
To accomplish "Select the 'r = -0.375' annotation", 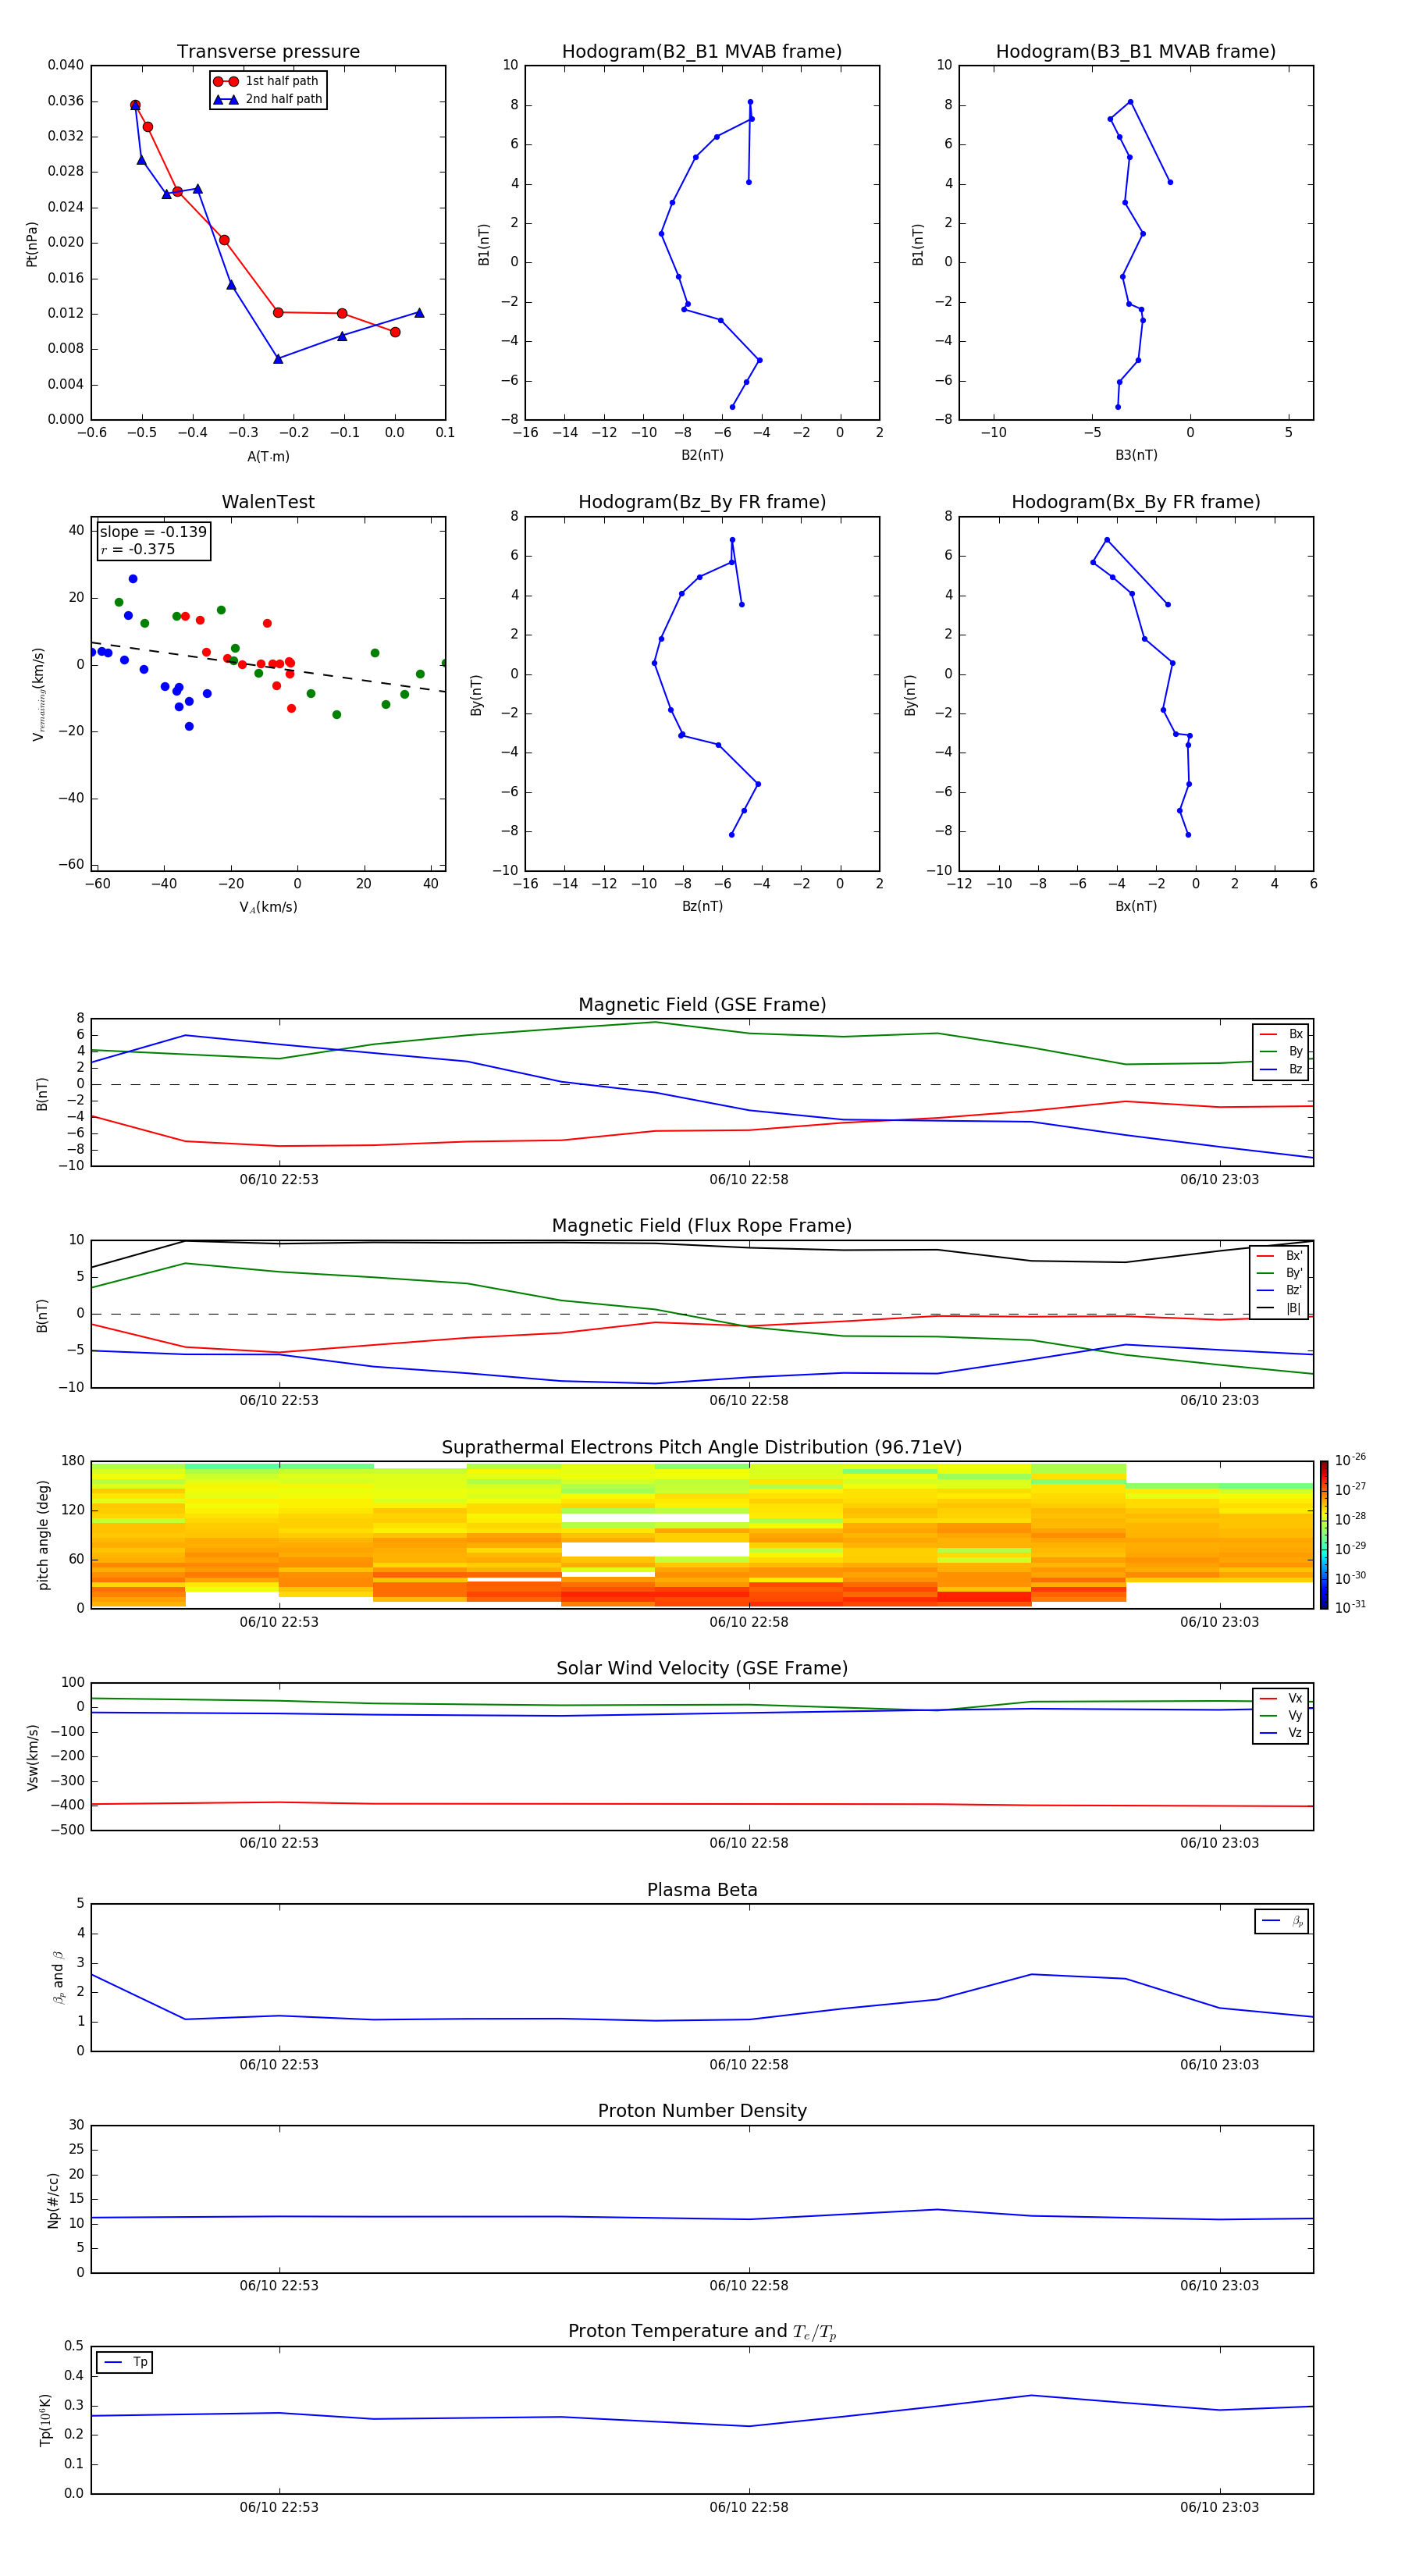I will tap(138, 549).
